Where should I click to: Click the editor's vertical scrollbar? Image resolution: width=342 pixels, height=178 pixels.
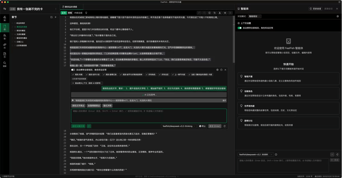(234, 40)
